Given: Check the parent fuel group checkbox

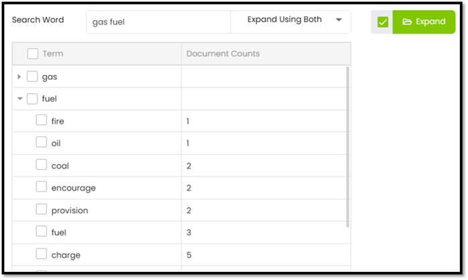Looking at the screenshot, I should (x=32, y=99).
